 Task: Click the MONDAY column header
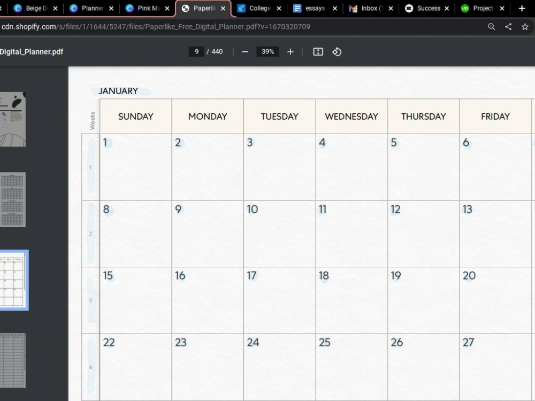(x=208, y=117)
